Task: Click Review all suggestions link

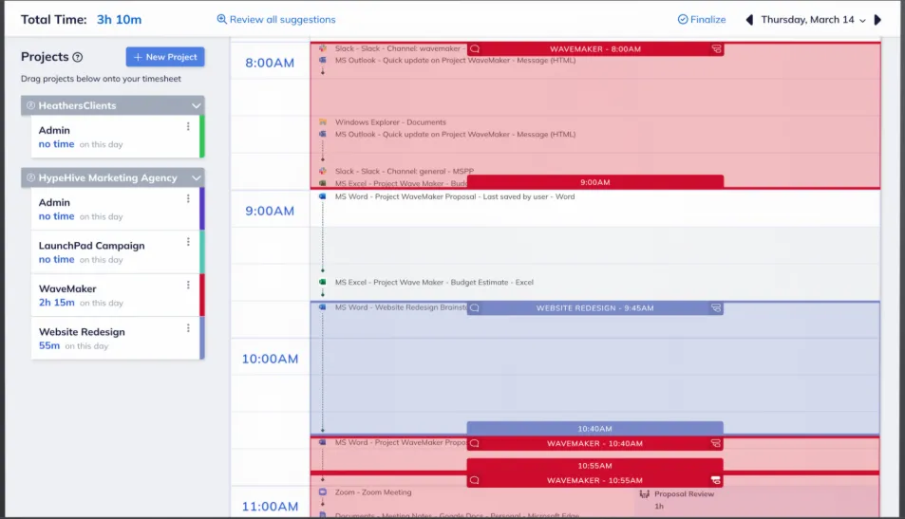Action: [x=276, y=20]
